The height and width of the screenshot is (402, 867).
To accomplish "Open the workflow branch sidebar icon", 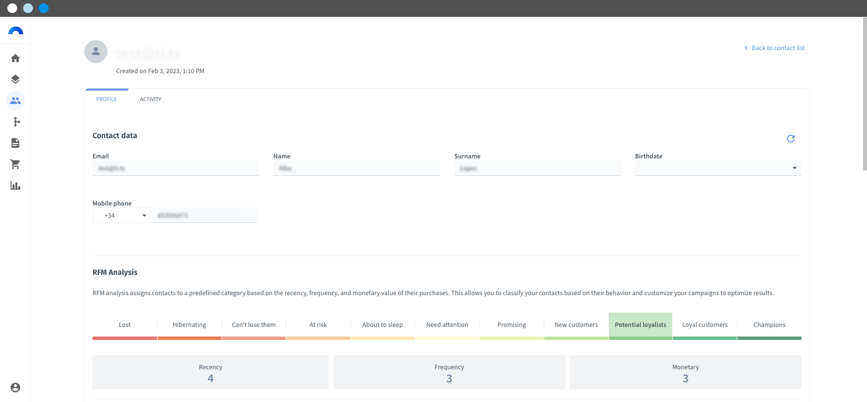I will (15, 122).
